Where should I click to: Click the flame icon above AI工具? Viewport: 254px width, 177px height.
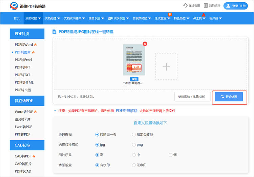coord(204,15)
